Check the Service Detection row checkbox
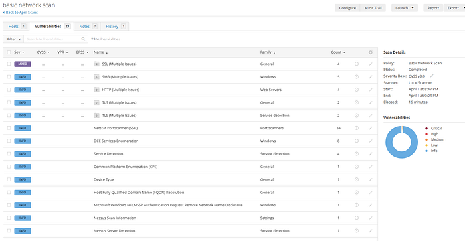 pyautogui.click(x=9, y=154)
